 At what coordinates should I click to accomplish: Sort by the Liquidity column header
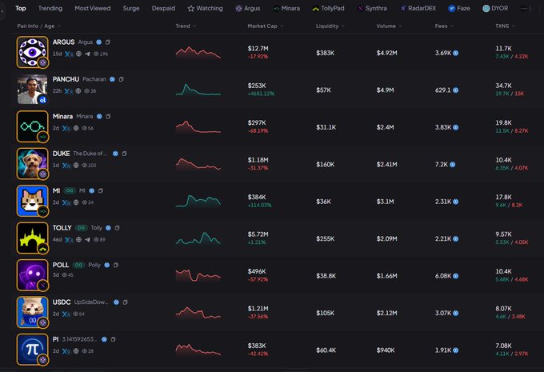click(x=330, y=26)
